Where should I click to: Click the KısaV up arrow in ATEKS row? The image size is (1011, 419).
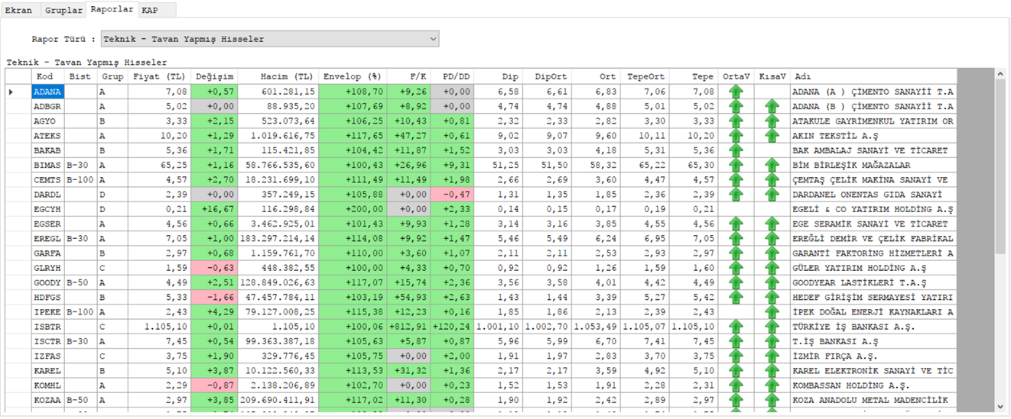coord(772,136)
